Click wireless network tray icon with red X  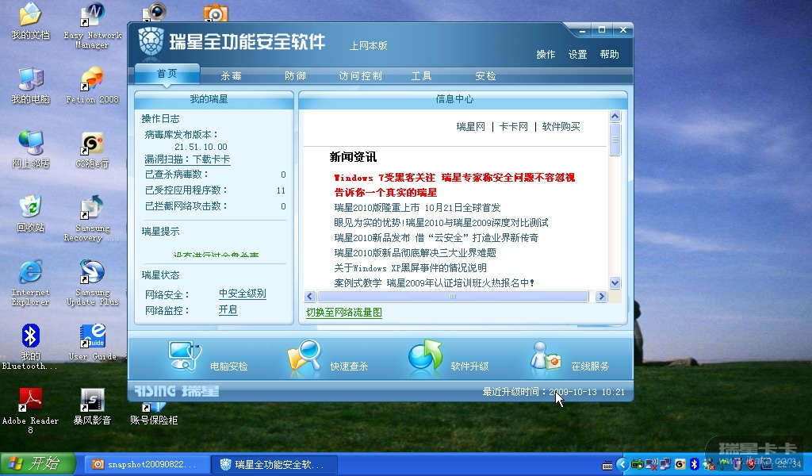[x=652, y=464]
